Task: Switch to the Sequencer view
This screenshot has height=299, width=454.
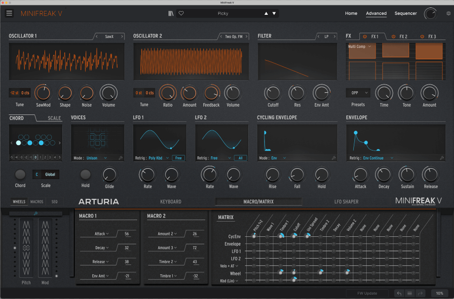Action: click(x=405, y=13)
